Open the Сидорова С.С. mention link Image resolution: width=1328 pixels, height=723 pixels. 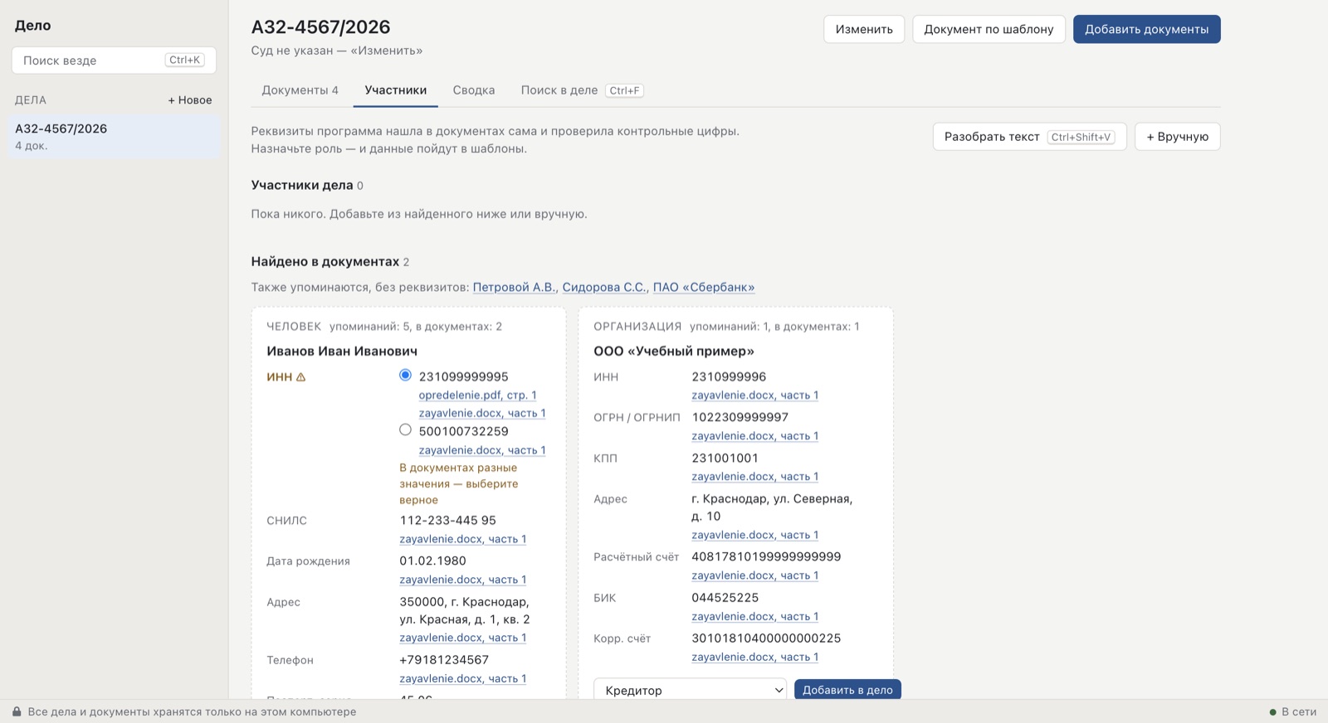coord(604,288)
